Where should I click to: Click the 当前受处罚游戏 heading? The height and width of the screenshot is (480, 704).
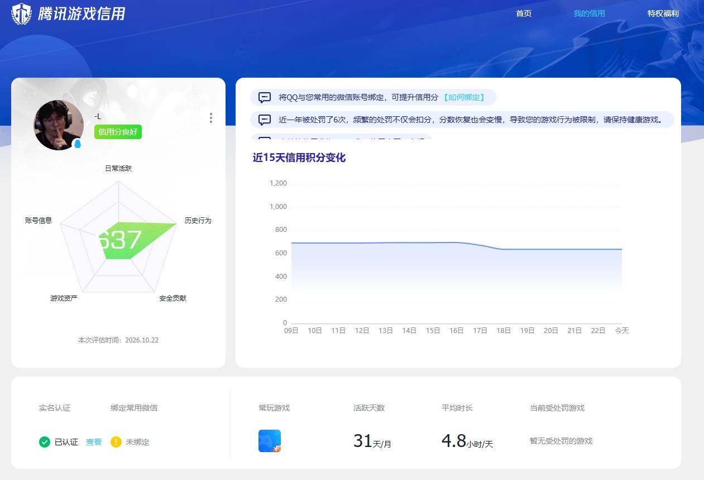(x=557, y=408)
